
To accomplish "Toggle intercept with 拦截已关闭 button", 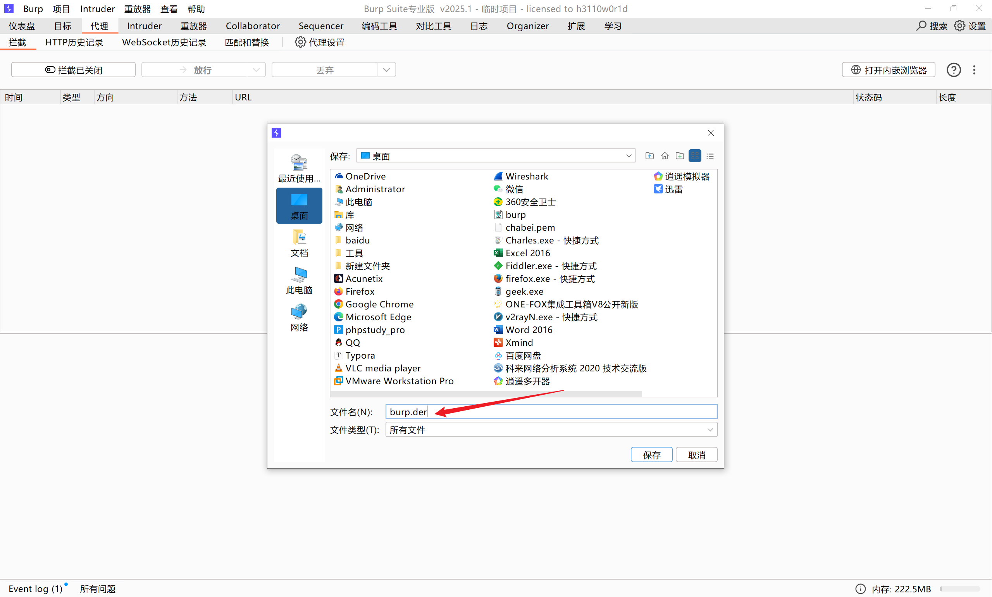I will click(x=74, y=70).
